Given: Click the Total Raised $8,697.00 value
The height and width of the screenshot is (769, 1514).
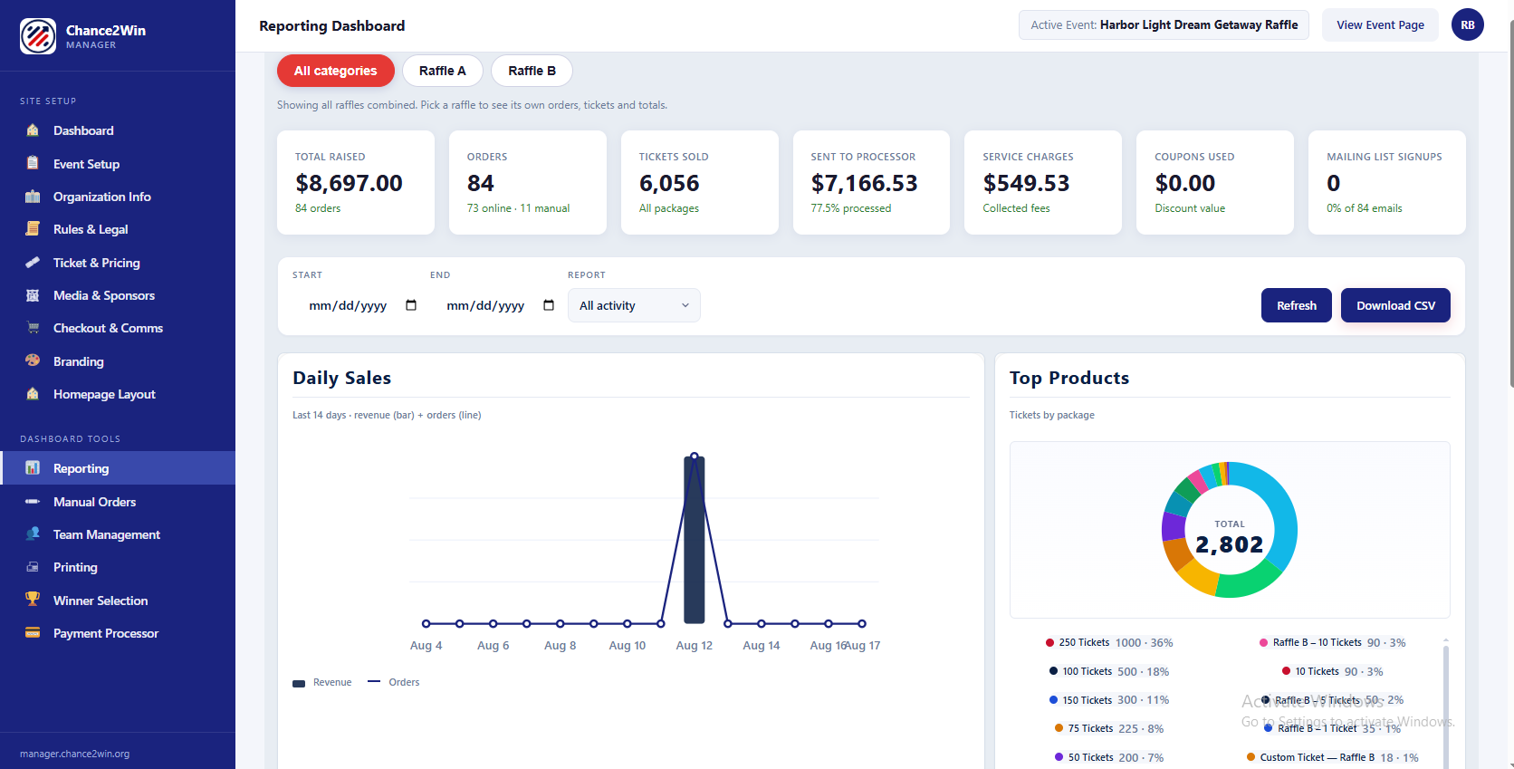Looking at the screenshot, I should (x=349, y=183).
